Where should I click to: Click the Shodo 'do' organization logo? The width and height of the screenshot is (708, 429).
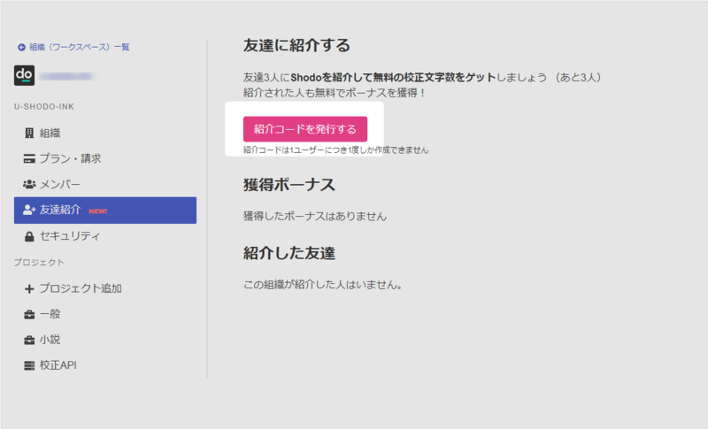25,75
